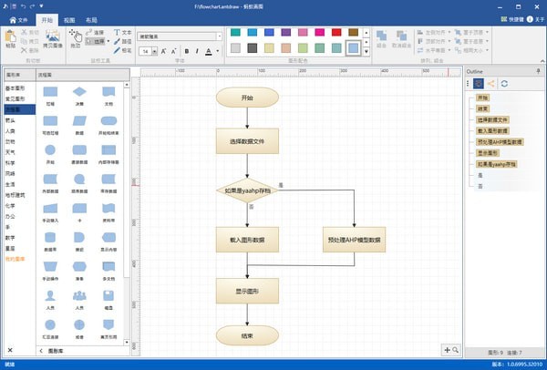Collapse the ribbon with the chevron
Image resolution: width=547 pixels, height=370 pixels.
[542, 61]
